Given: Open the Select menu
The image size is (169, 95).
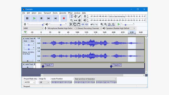Looking at the screenshot, I should point(34,13).
